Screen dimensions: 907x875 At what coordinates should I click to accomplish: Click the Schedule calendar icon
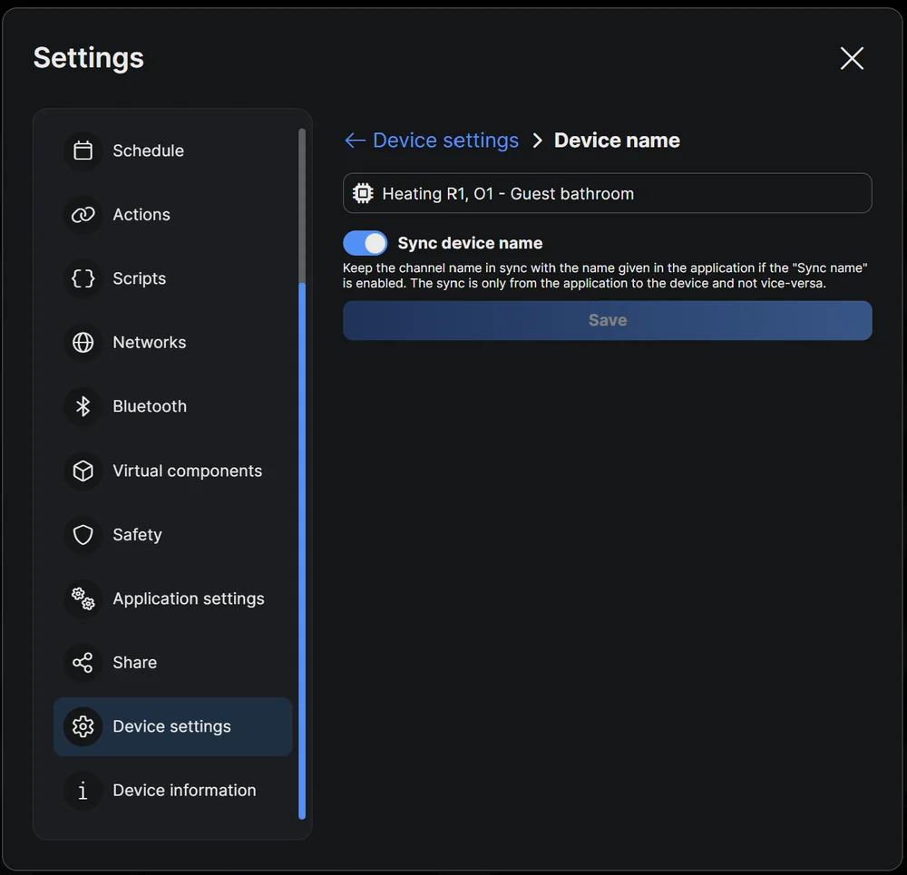tap(83, 151)
